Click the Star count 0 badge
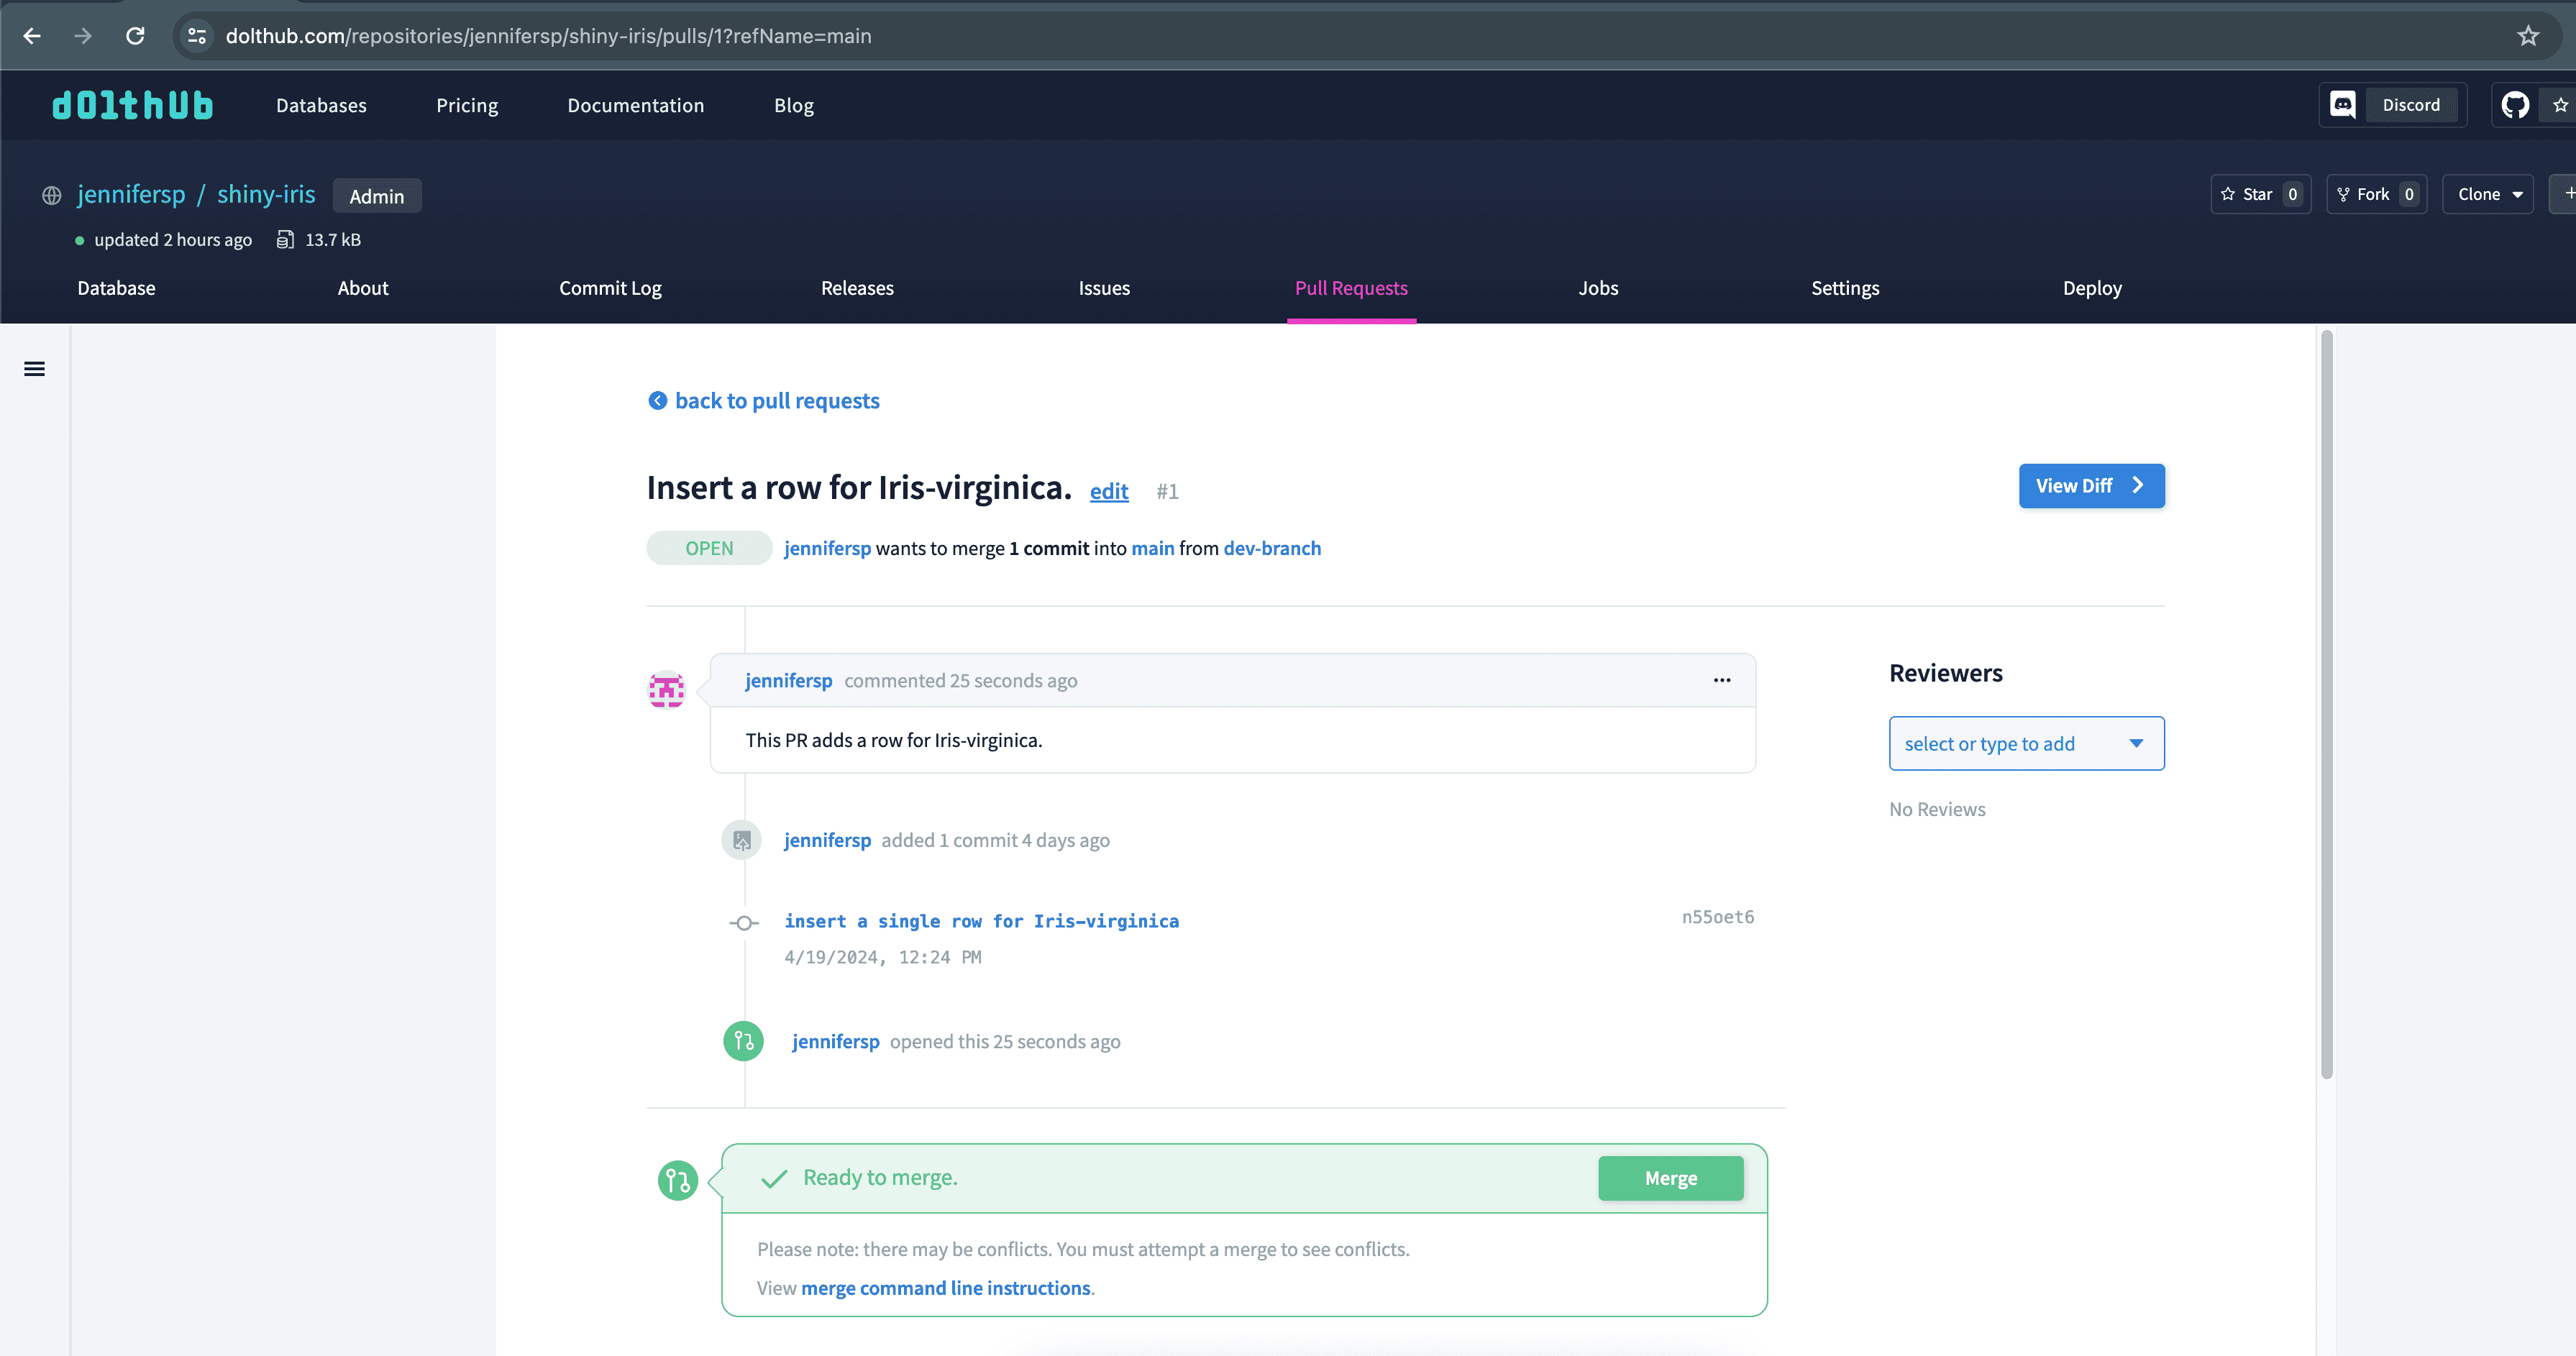2576x1356 pixels. 2293,194
